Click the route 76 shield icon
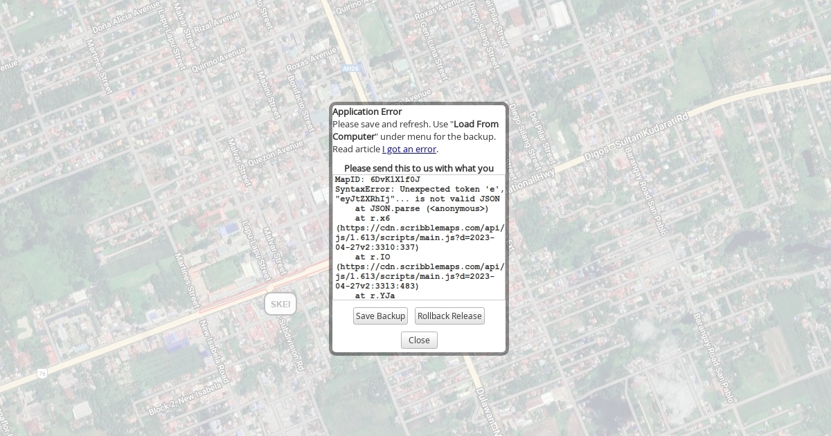The height and width of the screenshot is (436, 831). [x=43, y=374]
